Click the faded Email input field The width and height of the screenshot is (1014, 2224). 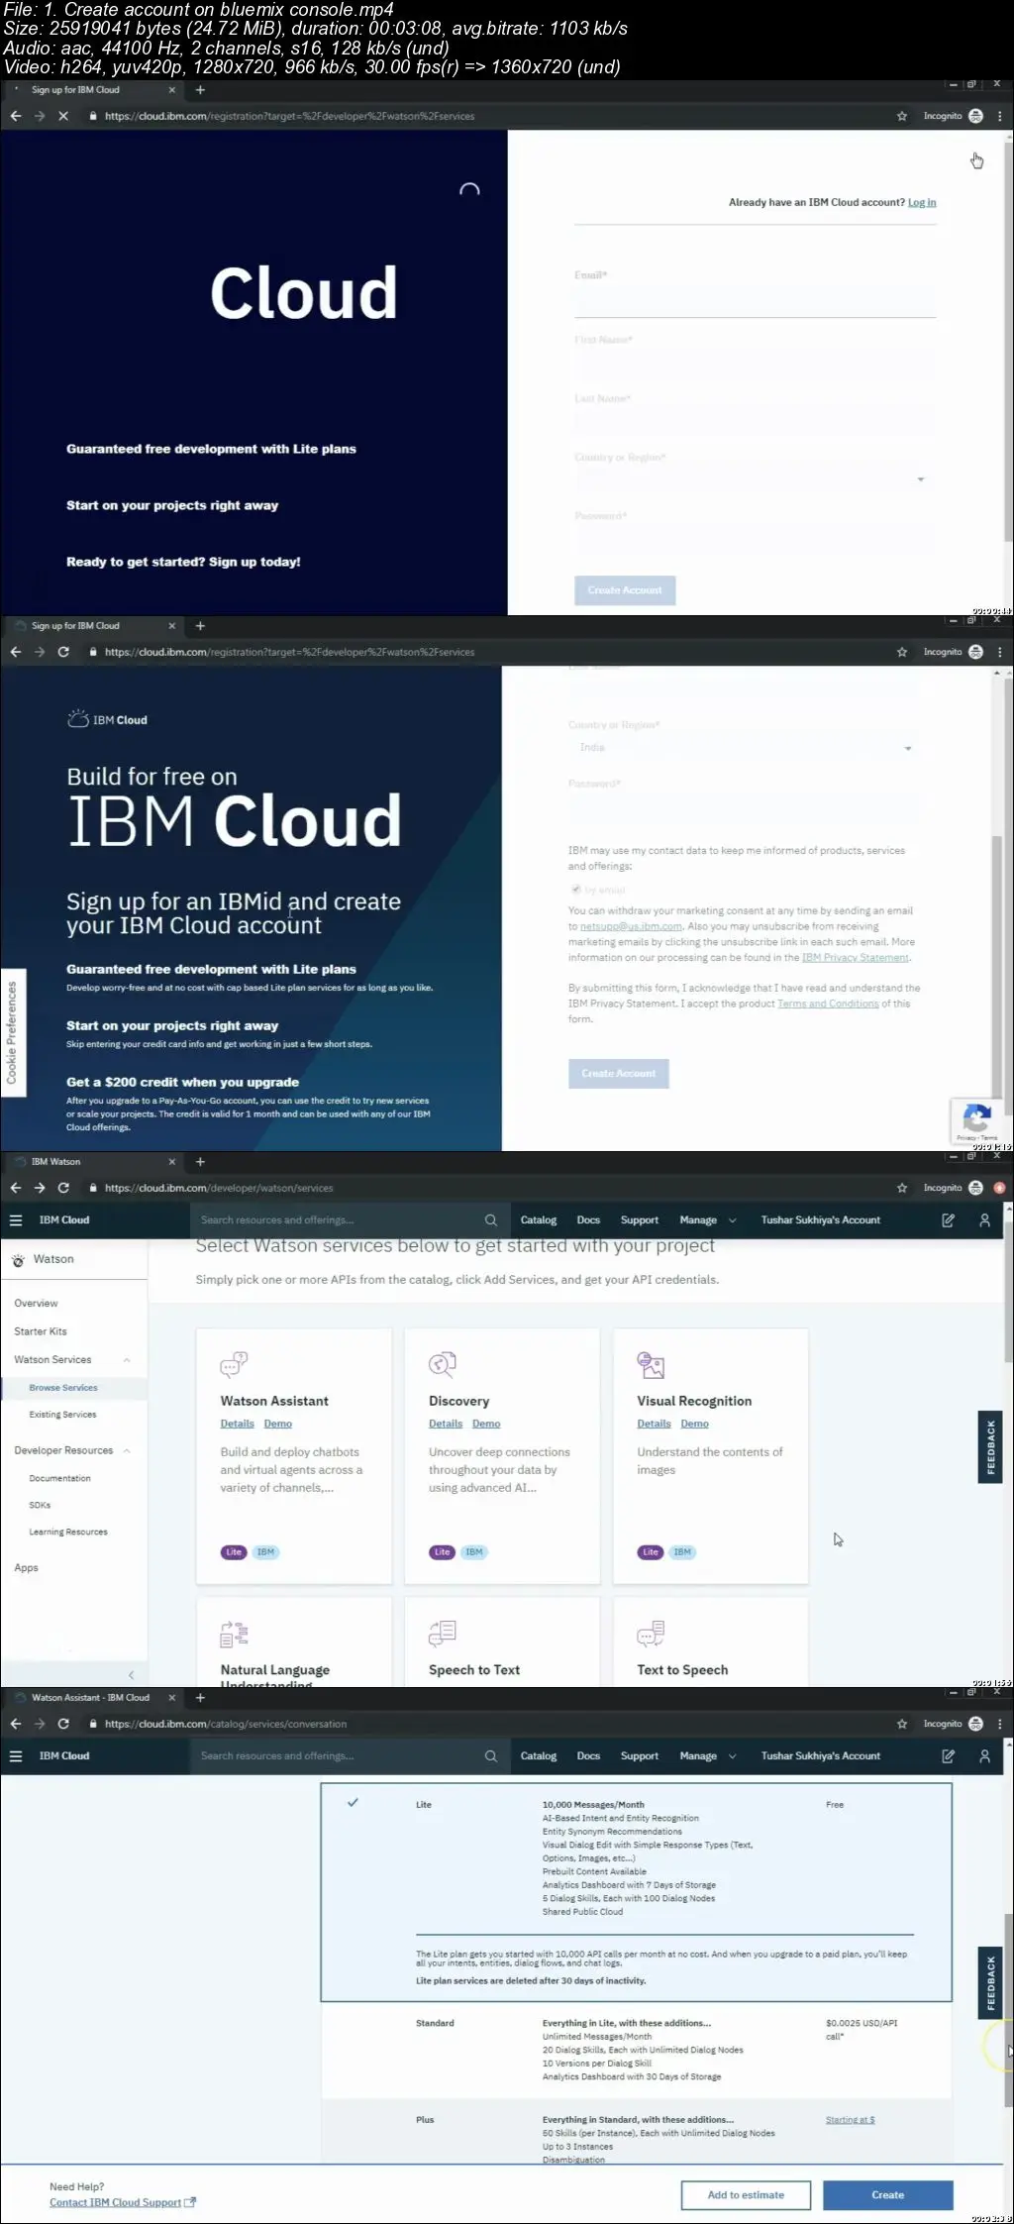[x=755, y=301]
